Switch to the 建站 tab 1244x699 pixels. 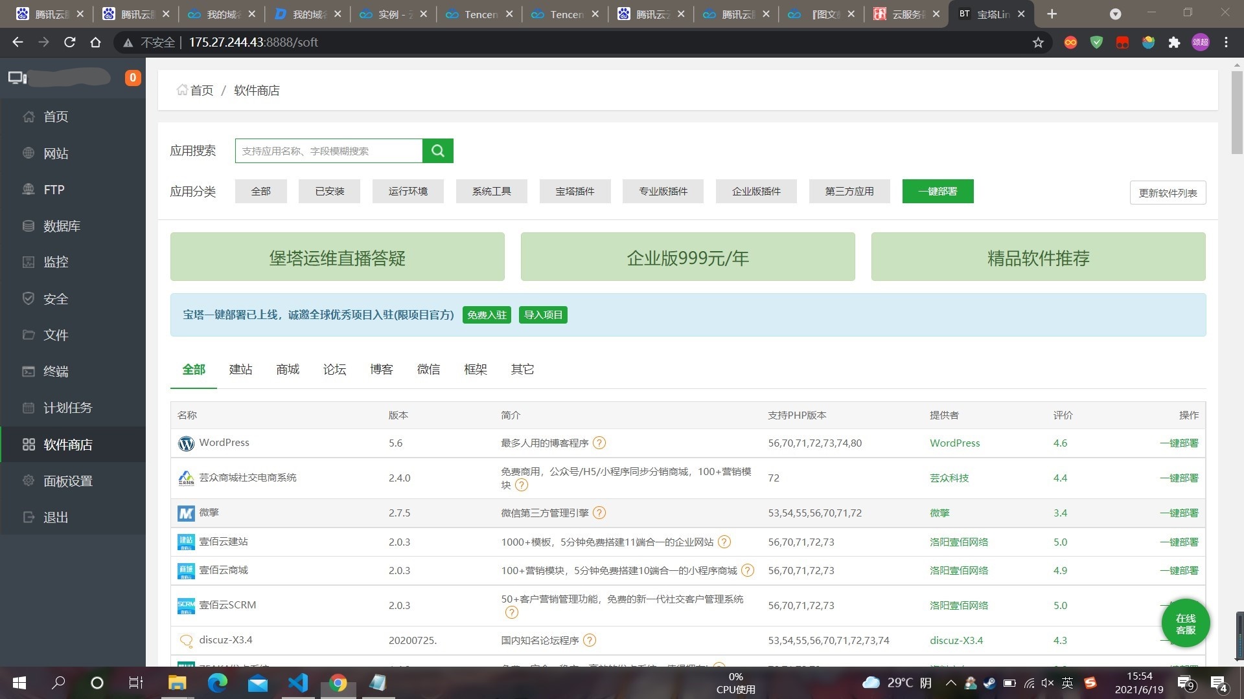[x=241, y=370]
